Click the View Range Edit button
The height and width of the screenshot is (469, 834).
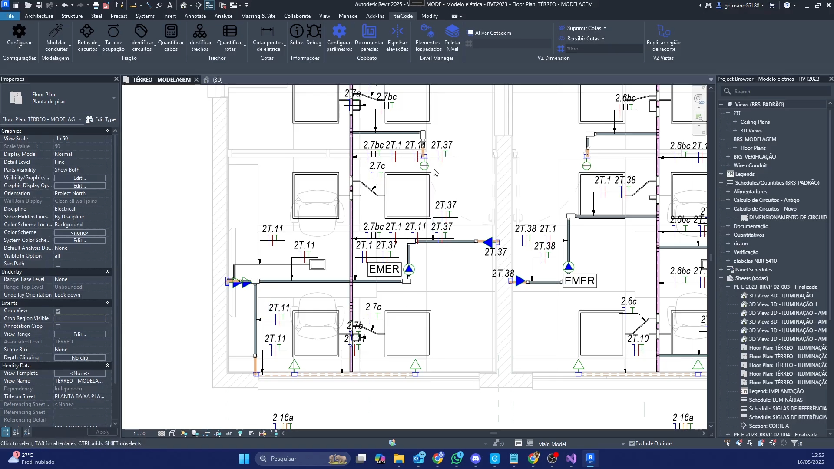tap(79, 334)
